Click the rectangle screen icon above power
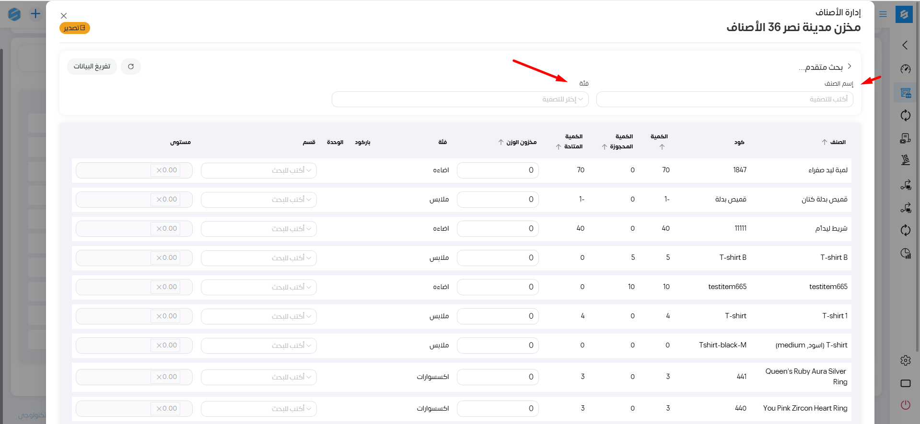 pos(905,383)
